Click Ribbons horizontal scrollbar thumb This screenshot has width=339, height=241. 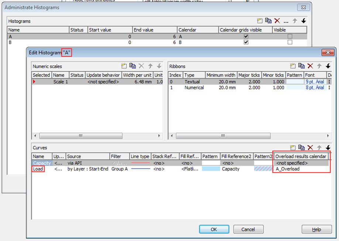coord(223,136)
